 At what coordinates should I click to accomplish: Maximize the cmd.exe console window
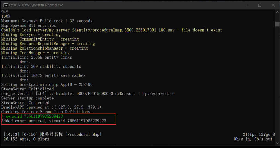tap(260, 5)
